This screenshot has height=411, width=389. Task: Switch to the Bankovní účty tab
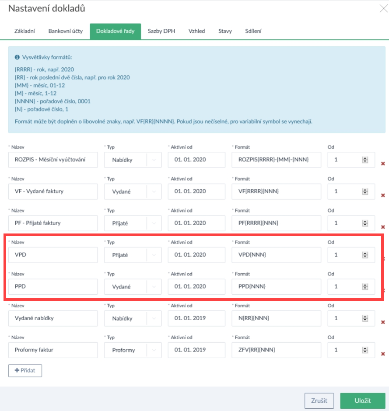click(x=65, y=31)
